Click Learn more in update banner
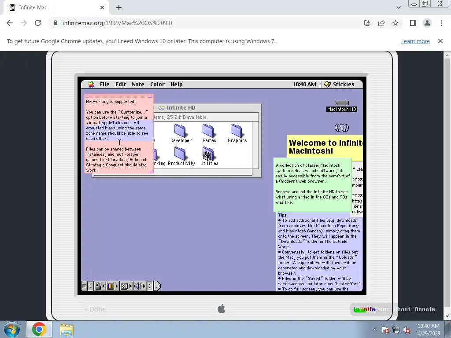Viewport: 451px width, 338px height. click(415, 41)
